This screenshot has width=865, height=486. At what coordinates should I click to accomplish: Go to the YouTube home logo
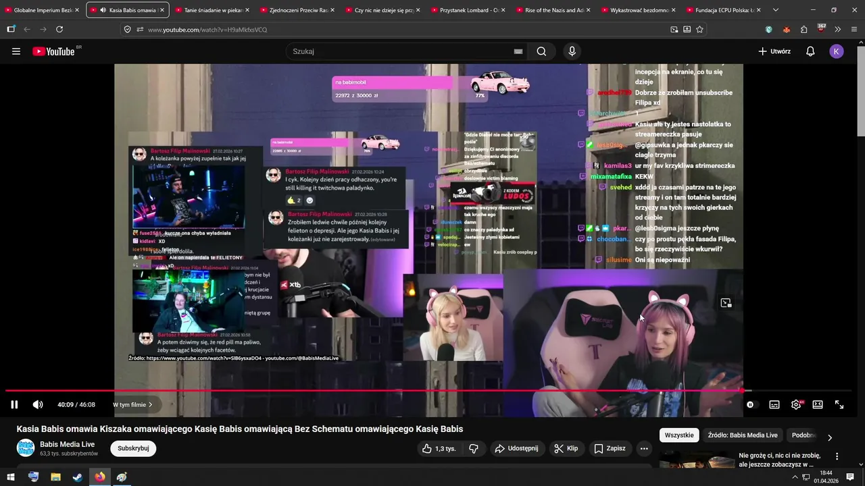tap(54, 51)
